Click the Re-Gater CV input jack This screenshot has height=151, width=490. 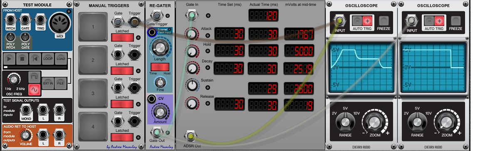click(152, 99)
